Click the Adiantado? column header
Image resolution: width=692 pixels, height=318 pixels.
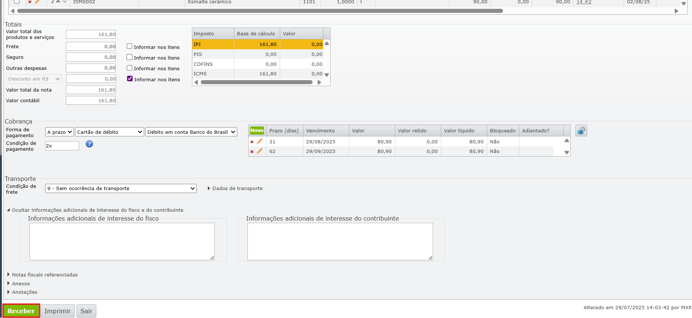[541, 131]
